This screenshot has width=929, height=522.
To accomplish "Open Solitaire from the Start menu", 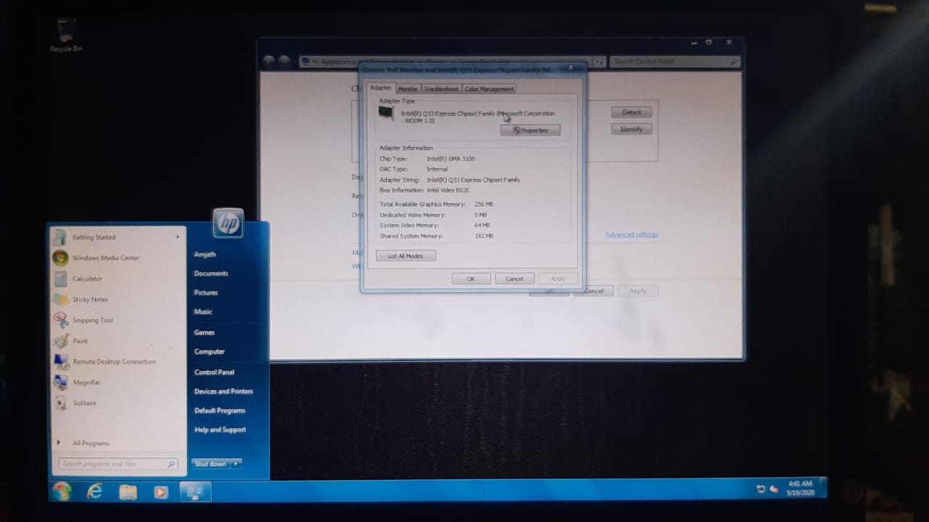I will tap(84, 402).
